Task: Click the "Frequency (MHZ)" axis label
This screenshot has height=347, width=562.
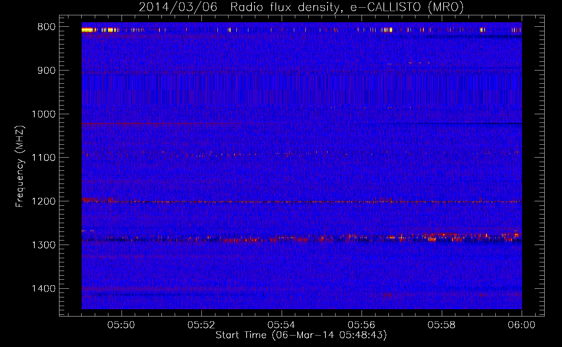Action: tap(20, 167)
